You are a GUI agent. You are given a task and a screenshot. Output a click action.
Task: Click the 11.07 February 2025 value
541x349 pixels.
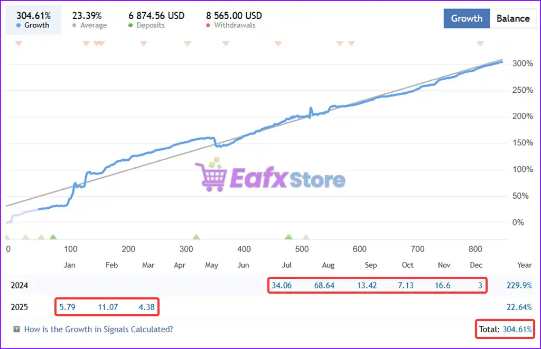tap(107, 307)
